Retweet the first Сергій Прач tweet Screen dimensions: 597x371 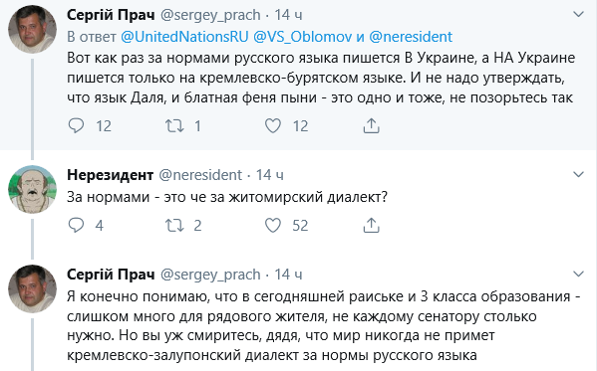pos(174,125)
